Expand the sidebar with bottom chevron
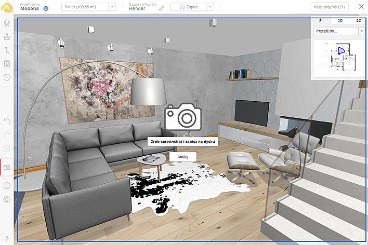This screenshot has height=245, width=368. click(7, 239)
